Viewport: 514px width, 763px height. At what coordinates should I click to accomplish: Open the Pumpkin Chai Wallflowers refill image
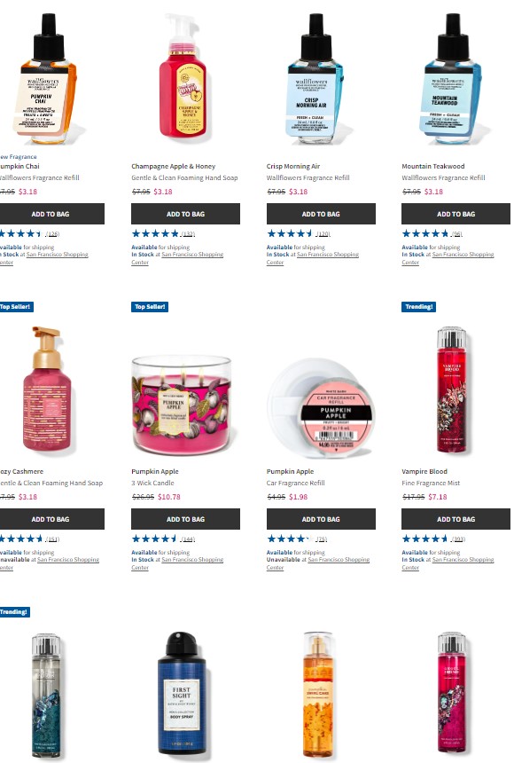click(x=46, y=79)
